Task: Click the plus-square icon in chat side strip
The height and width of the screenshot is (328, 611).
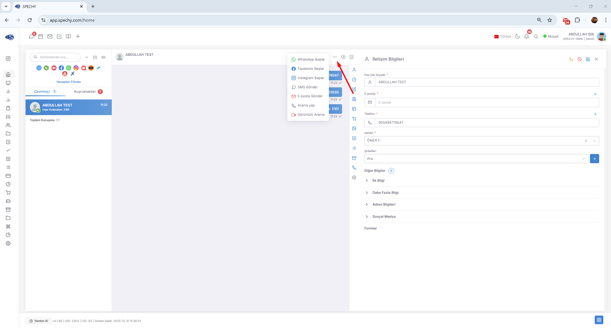Action: pyautogui.click(x=354, y=138)
